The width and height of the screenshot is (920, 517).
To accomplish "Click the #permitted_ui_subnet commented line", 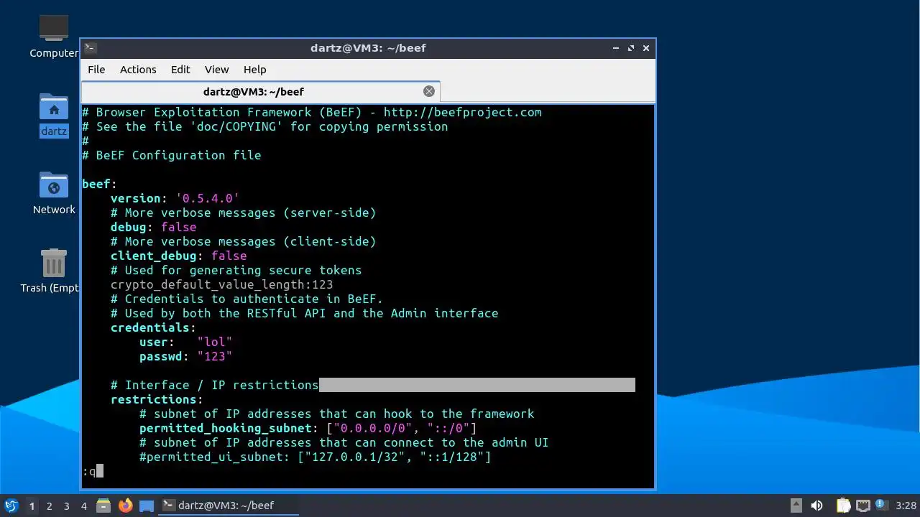I will pos(315,457).
